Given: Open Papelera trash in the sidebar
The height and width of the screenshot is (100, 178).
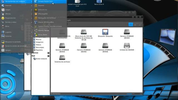Looking at the screenshot, I should pos(38,50).
